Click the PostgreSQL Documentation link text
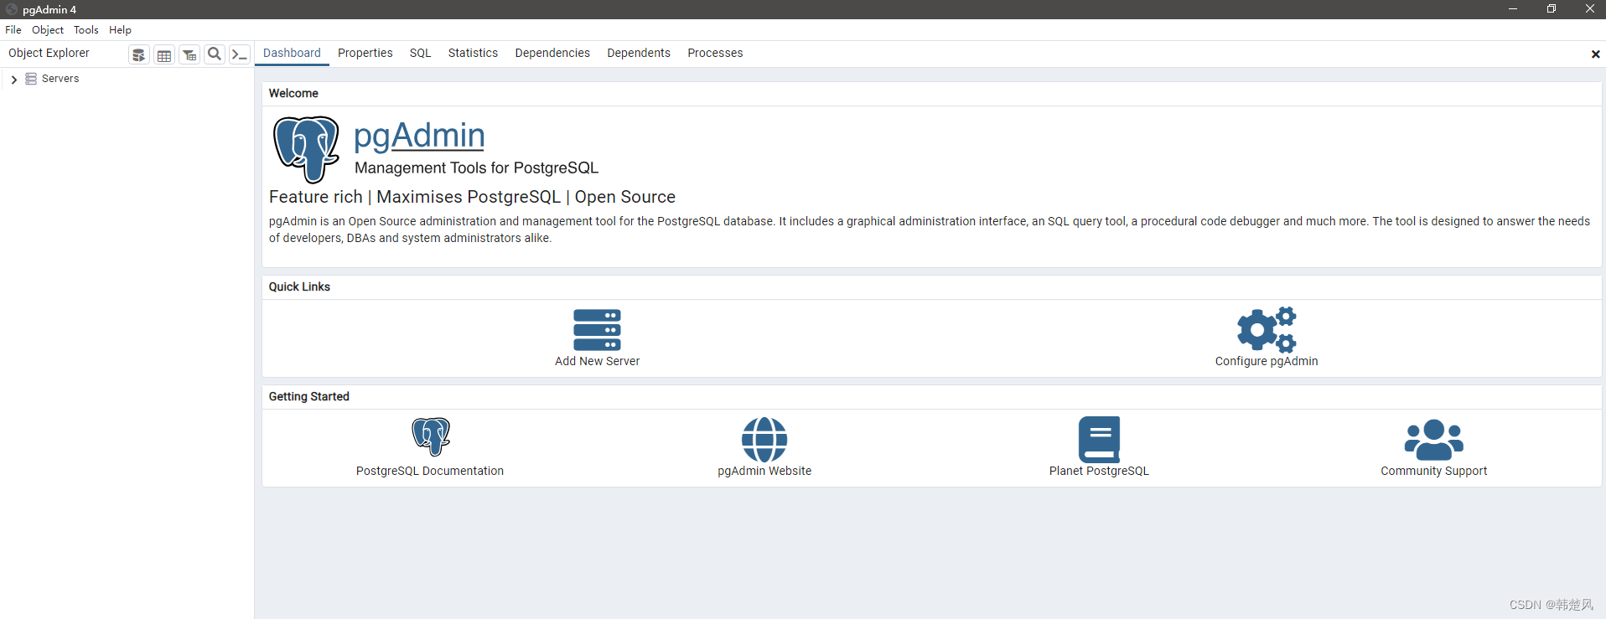Viewport: 1606px width, 619px height. [x=430, y=471]
